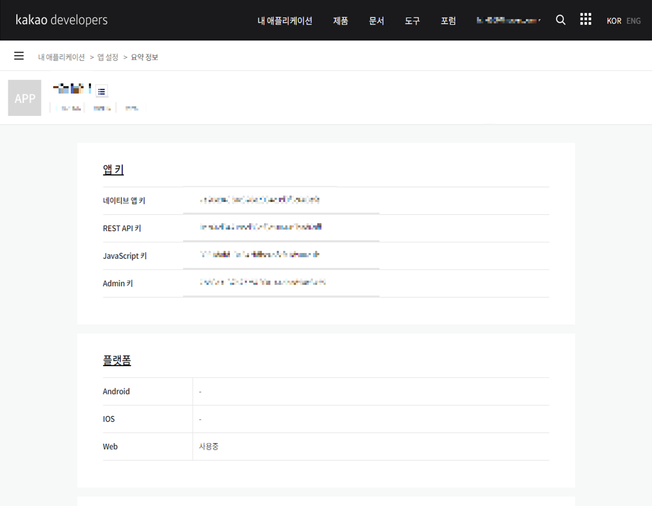
Task: Click 앱 설정 breadcrumb link
Action: [x=108, y=57]
